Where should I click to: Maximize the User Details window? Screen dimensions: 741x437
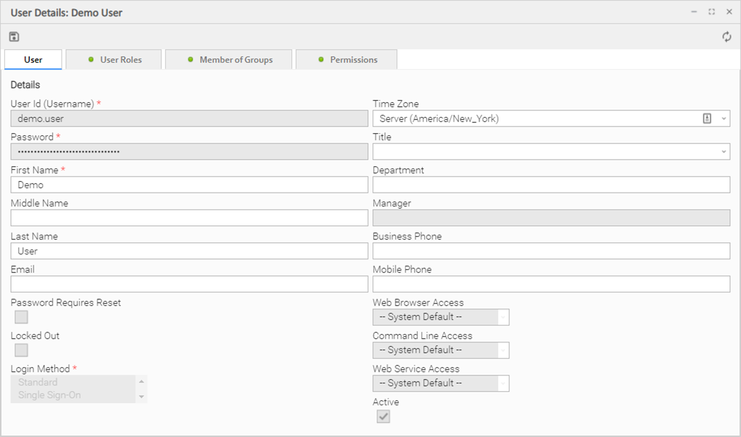click(x=712, y=12)
